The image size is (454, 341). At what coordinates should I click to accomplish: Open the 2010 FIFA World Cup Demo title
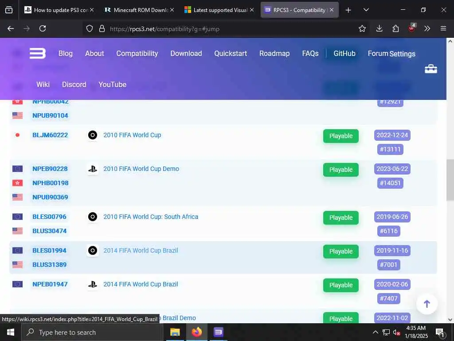click(x=141, y=169)
